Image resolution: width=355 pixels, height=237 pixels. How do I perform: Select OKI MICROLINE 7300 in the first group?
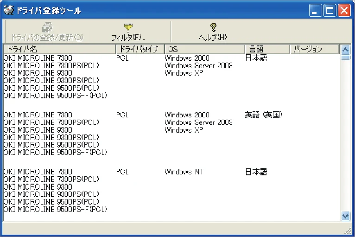coord(38,58)
